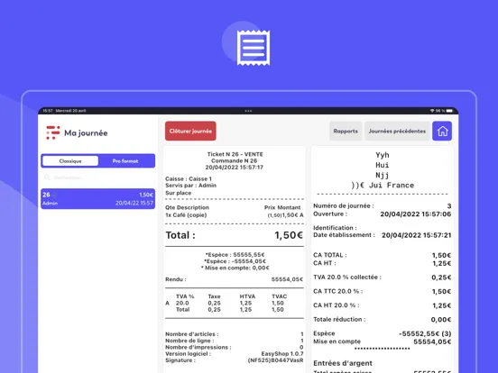Viewport: 498px width, 373px height.
Task: Click the Ma journée title
Action: 86,133
